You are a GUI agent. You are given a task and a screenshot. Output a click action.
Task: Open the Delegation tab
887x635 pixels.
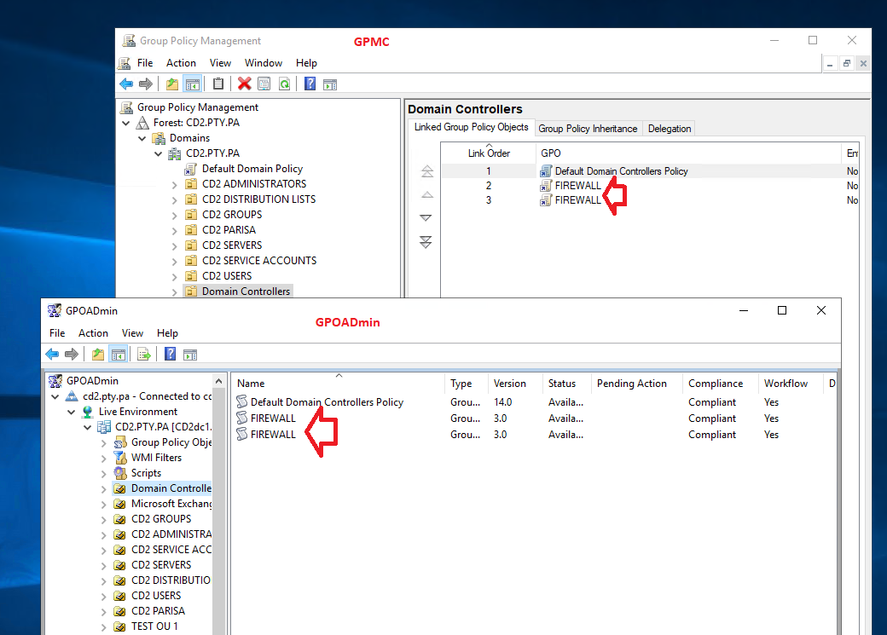(670, 129)
